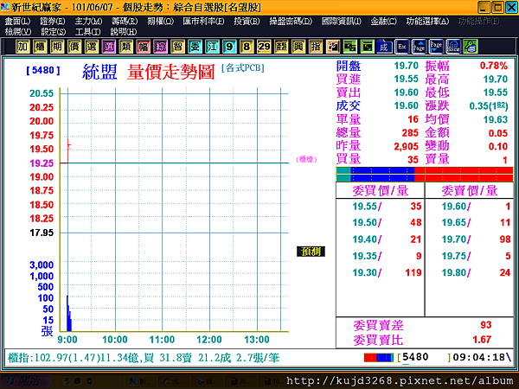The height and width of the screenshot is (389, 519).
Task: Click the 委買賣比 value 1.67
Action: coord(482,340)
